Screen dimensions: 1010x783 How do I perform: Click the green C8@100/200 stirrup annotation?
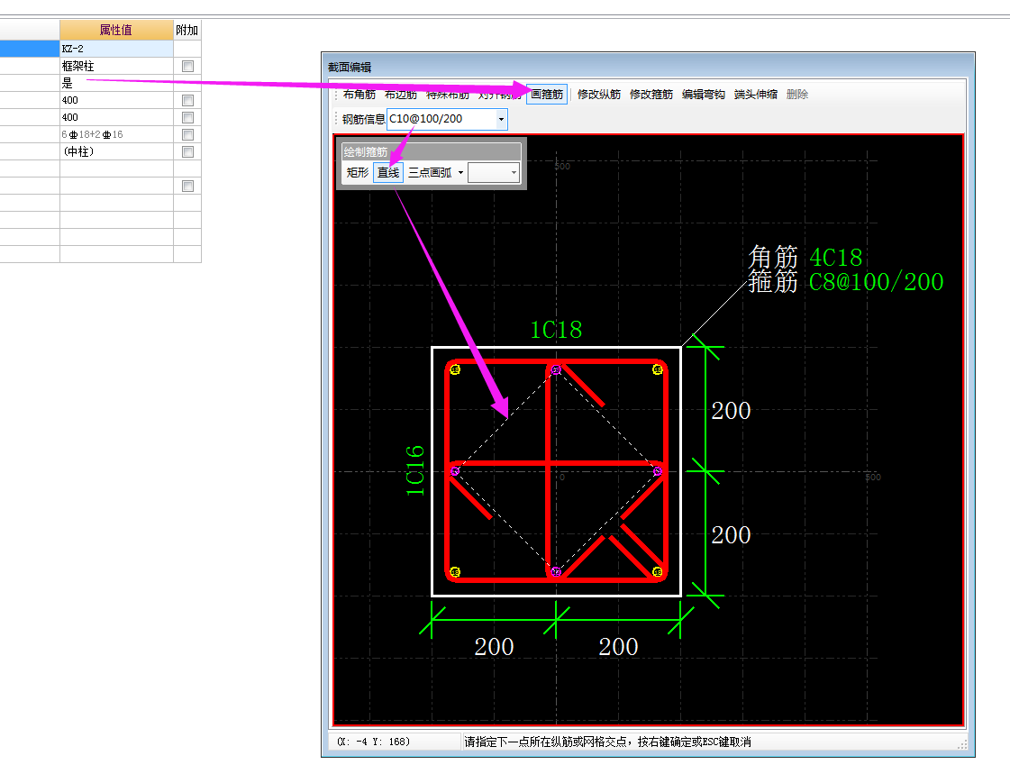click(876, 282)
